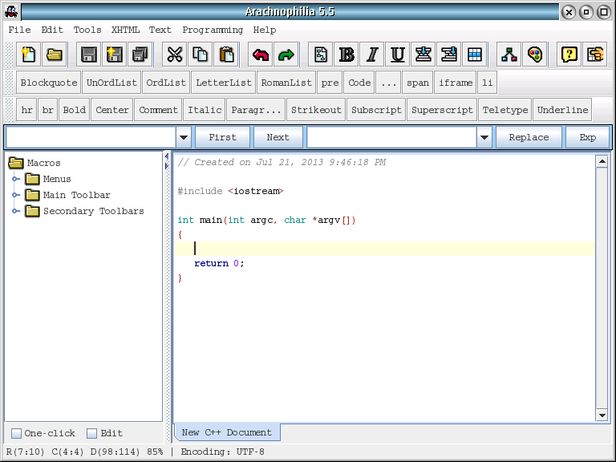Screen dimensions: 616x462
Task: Click the Undo red arrow icon
Action: pyautogui.click(x=261, y=55)
